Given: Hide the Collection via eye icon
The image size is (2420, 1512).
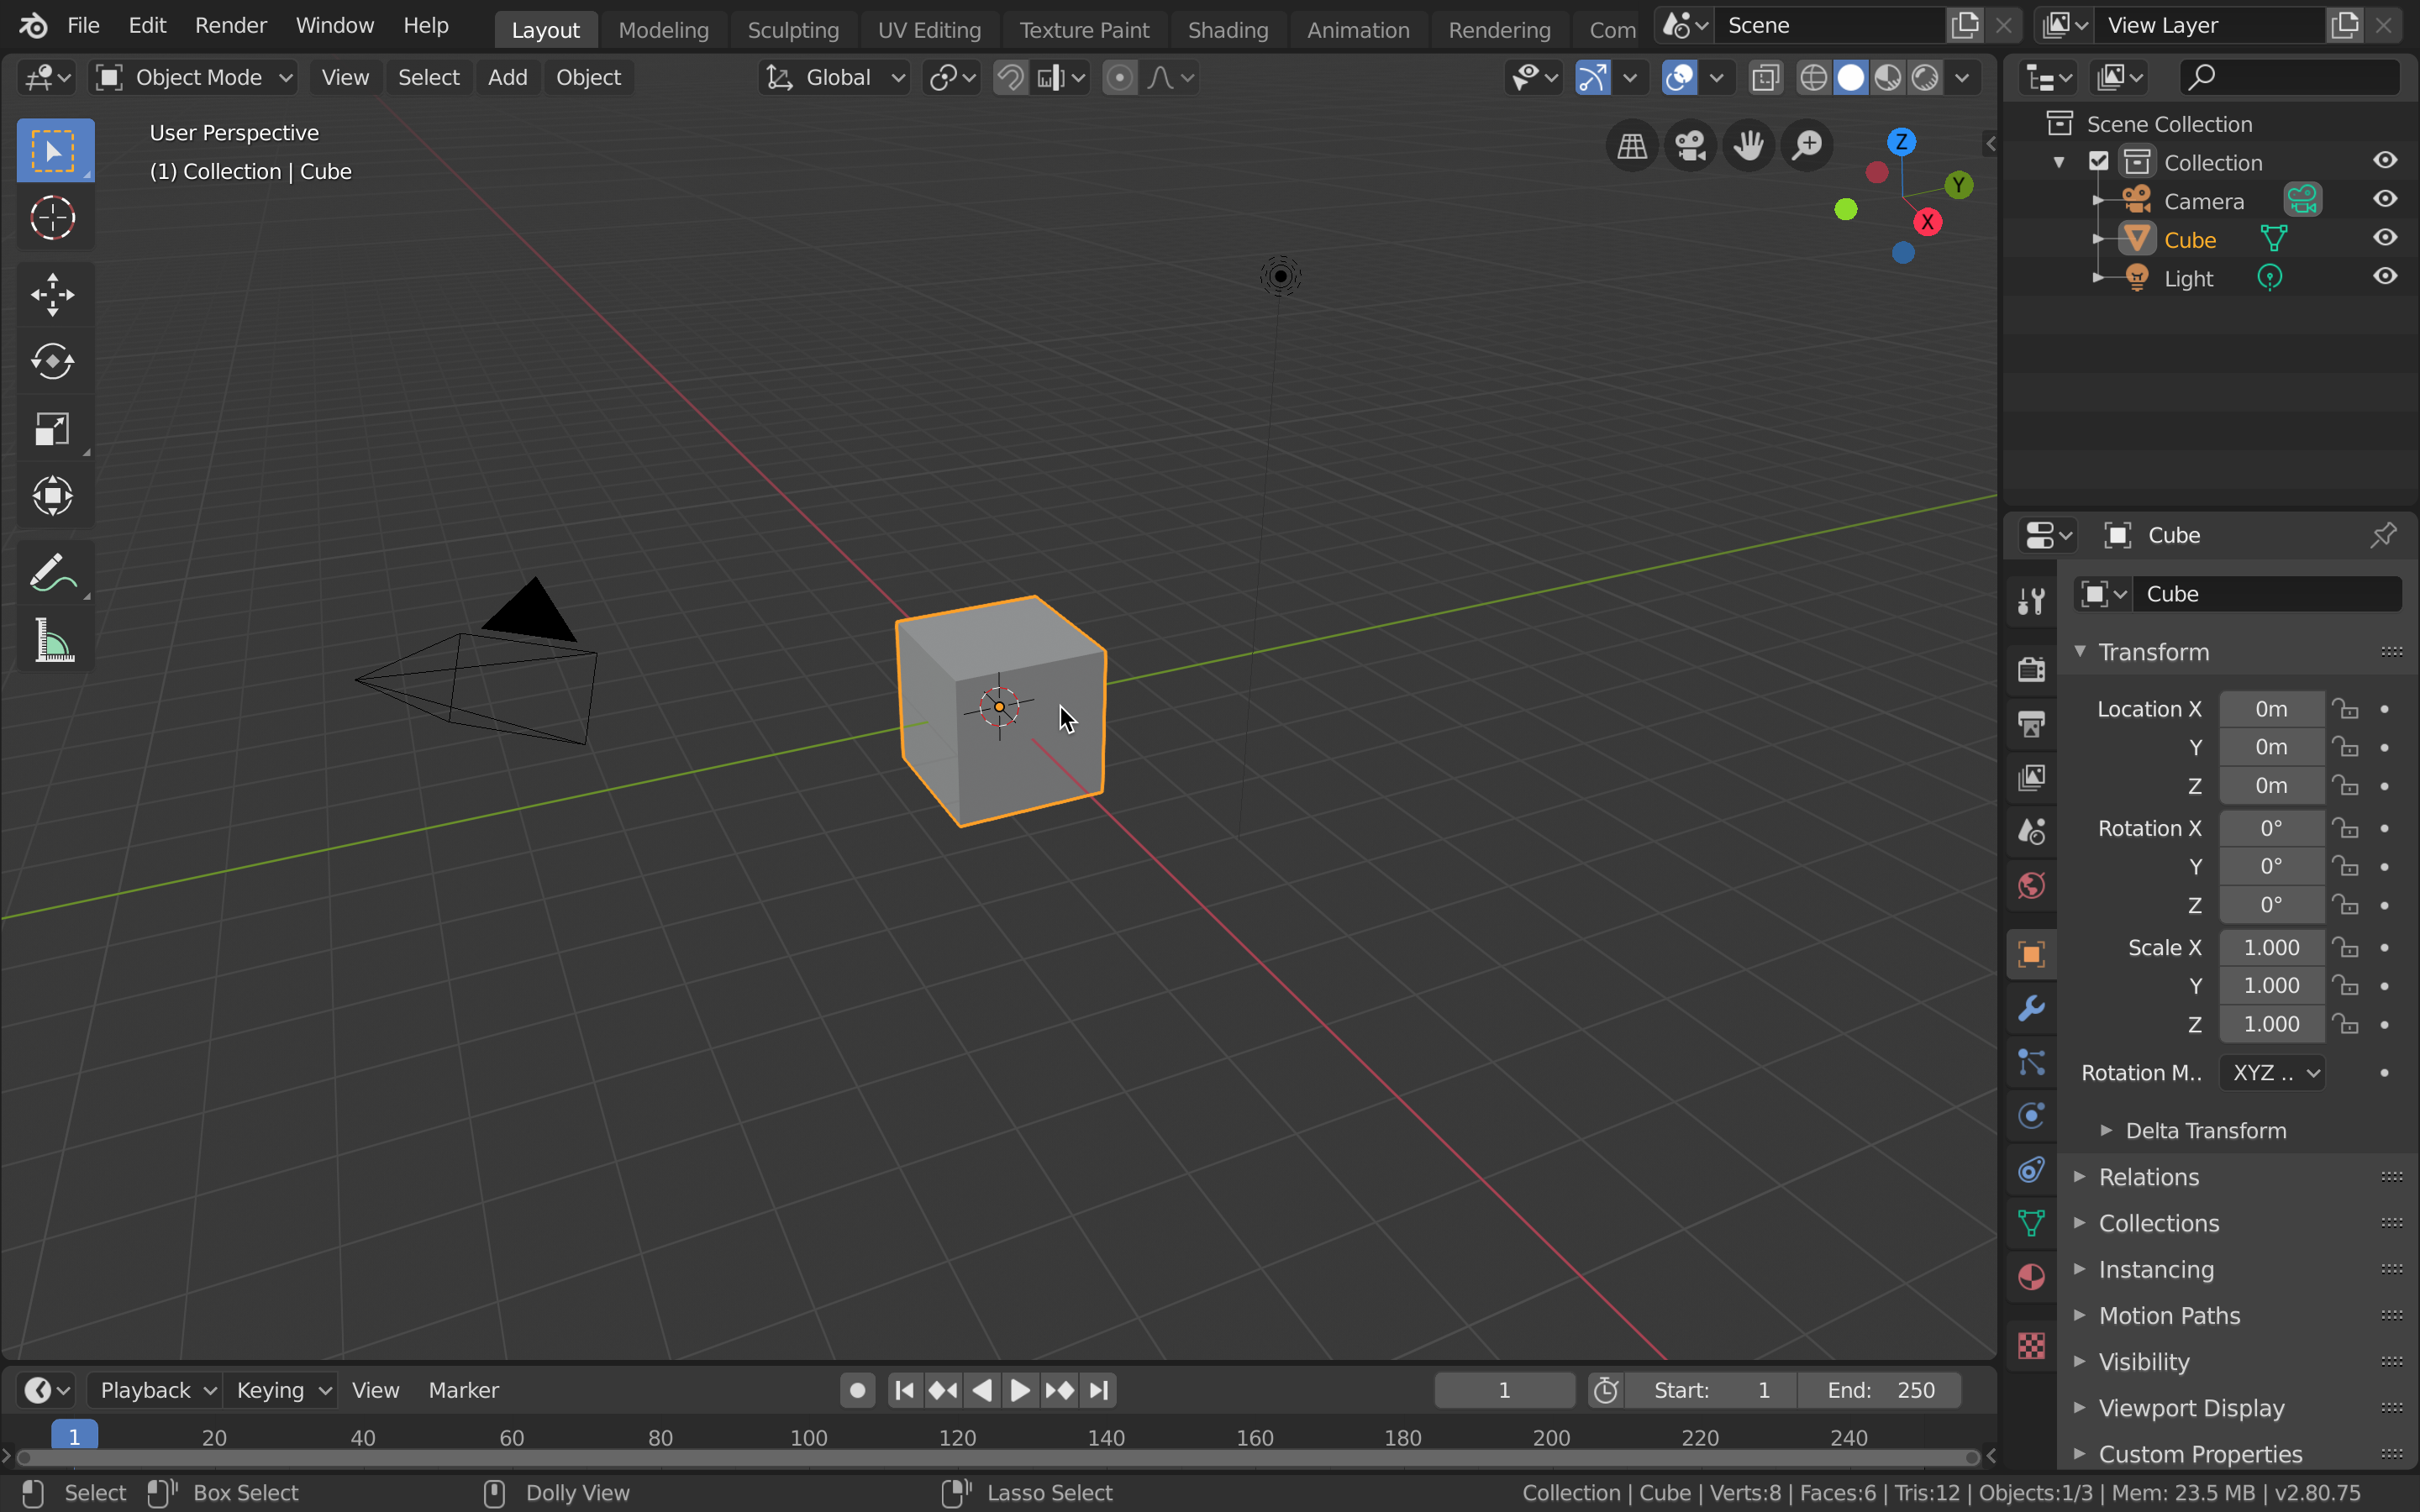Looking at the screenshot, I should point(2385,161).
